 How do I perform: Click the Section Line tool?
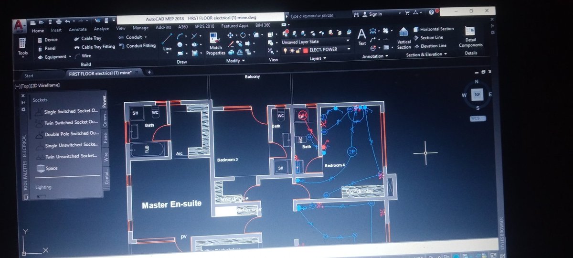click(428, 38)
